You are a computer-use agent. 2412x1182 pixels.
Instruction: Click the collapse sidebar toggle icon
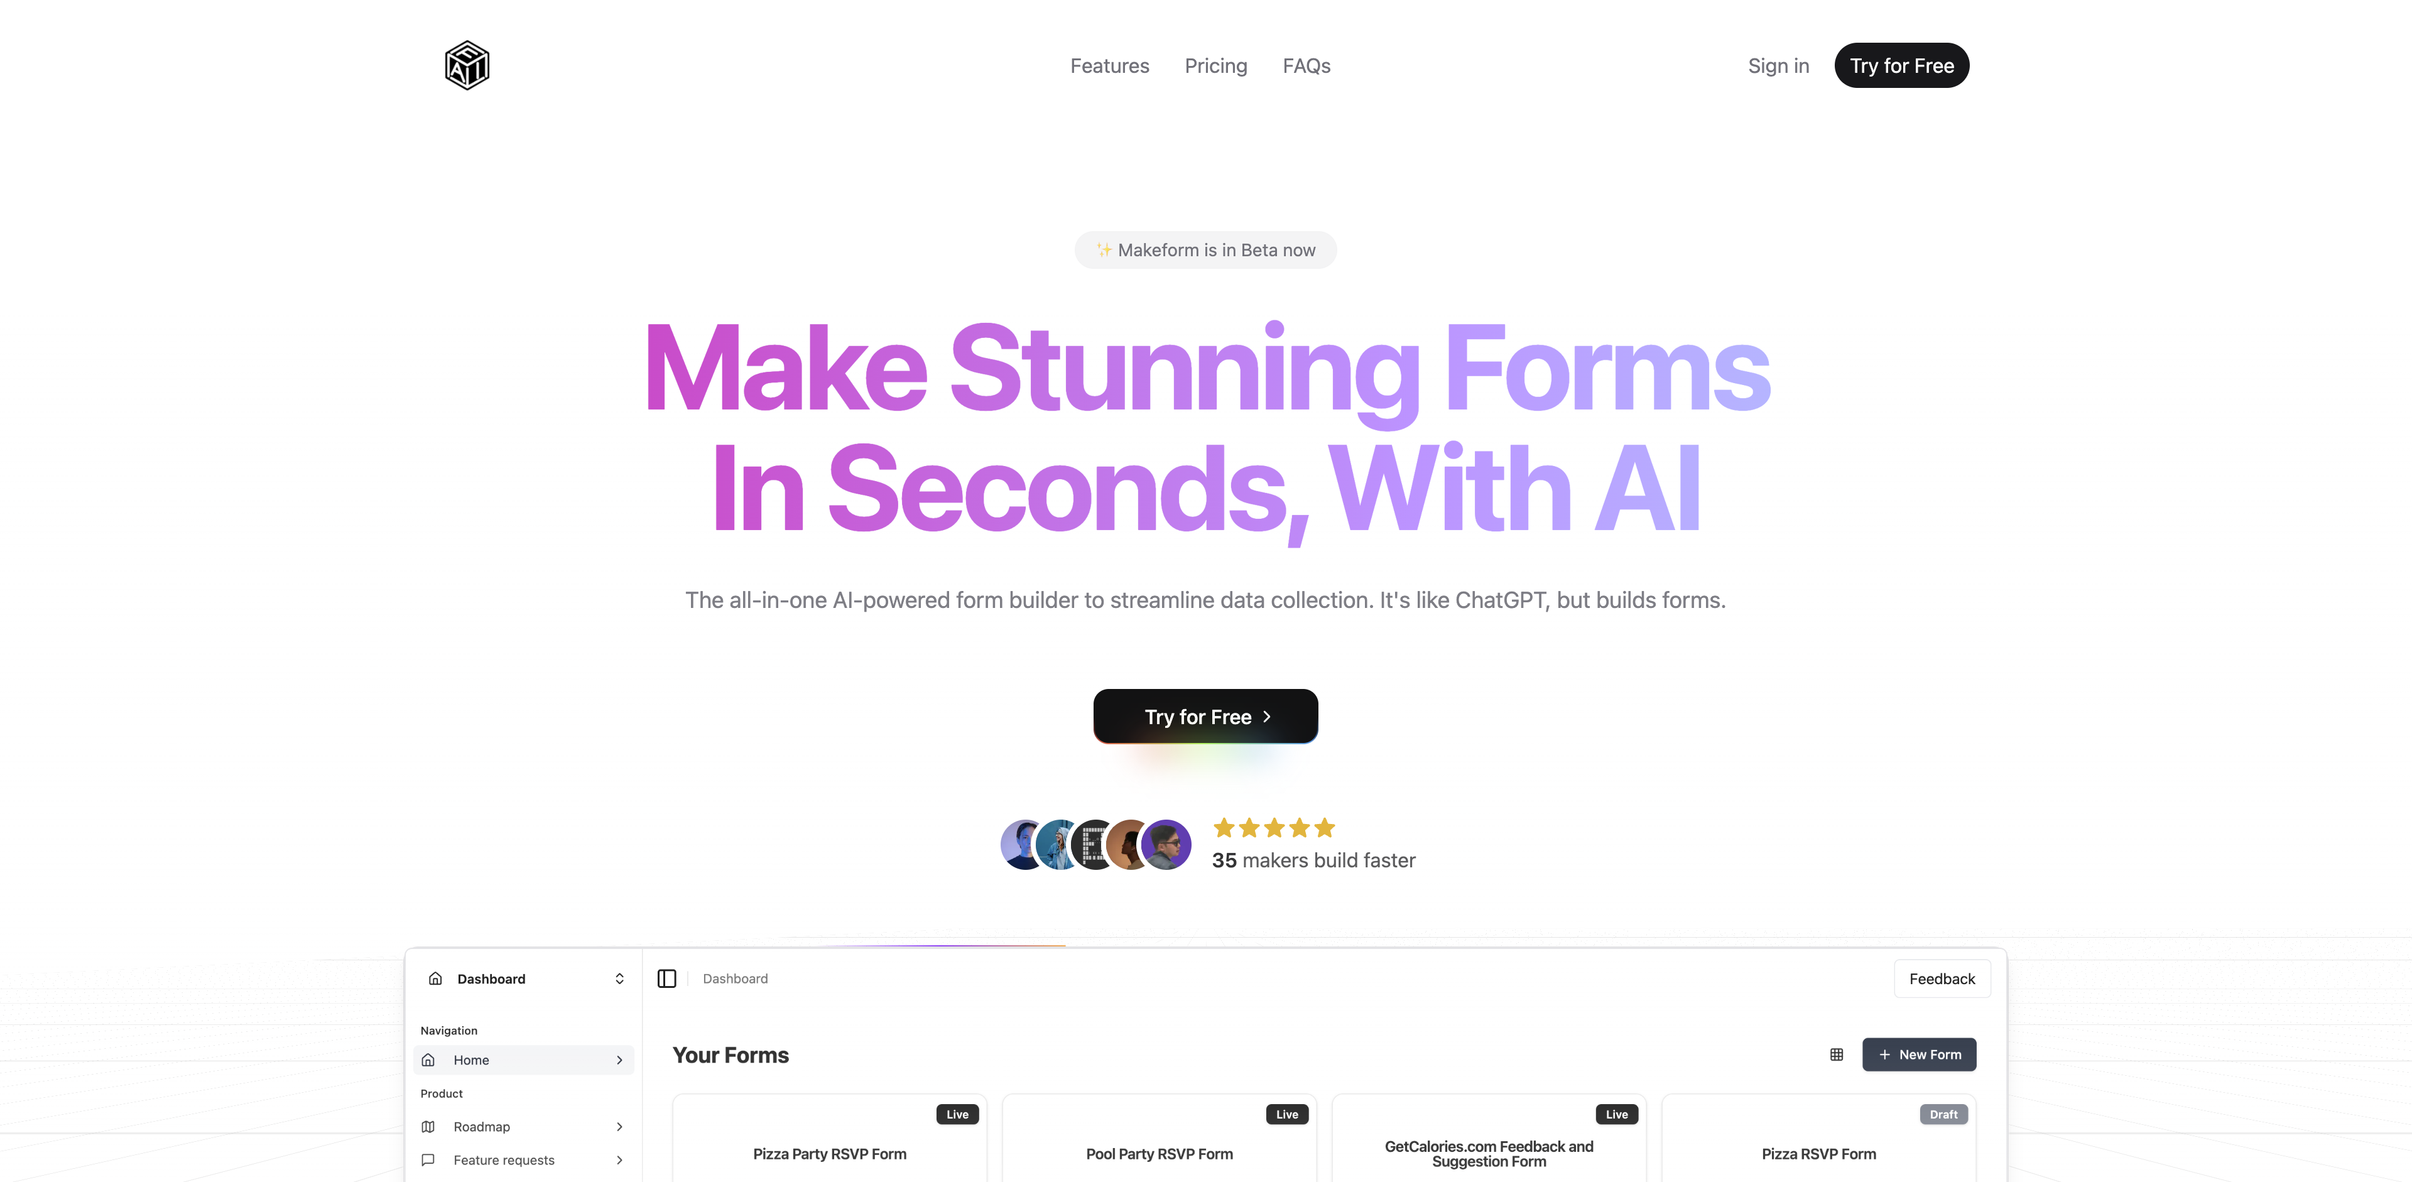tap(668, 977)
